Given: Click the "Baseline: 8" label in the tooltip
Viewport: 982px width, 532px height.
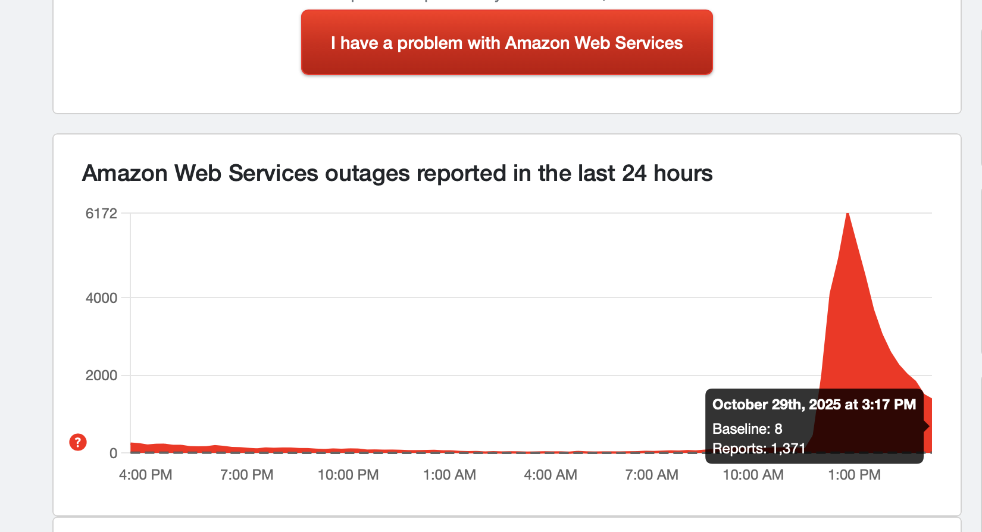Looking at the screenshot, I should [x=746, y=429].
